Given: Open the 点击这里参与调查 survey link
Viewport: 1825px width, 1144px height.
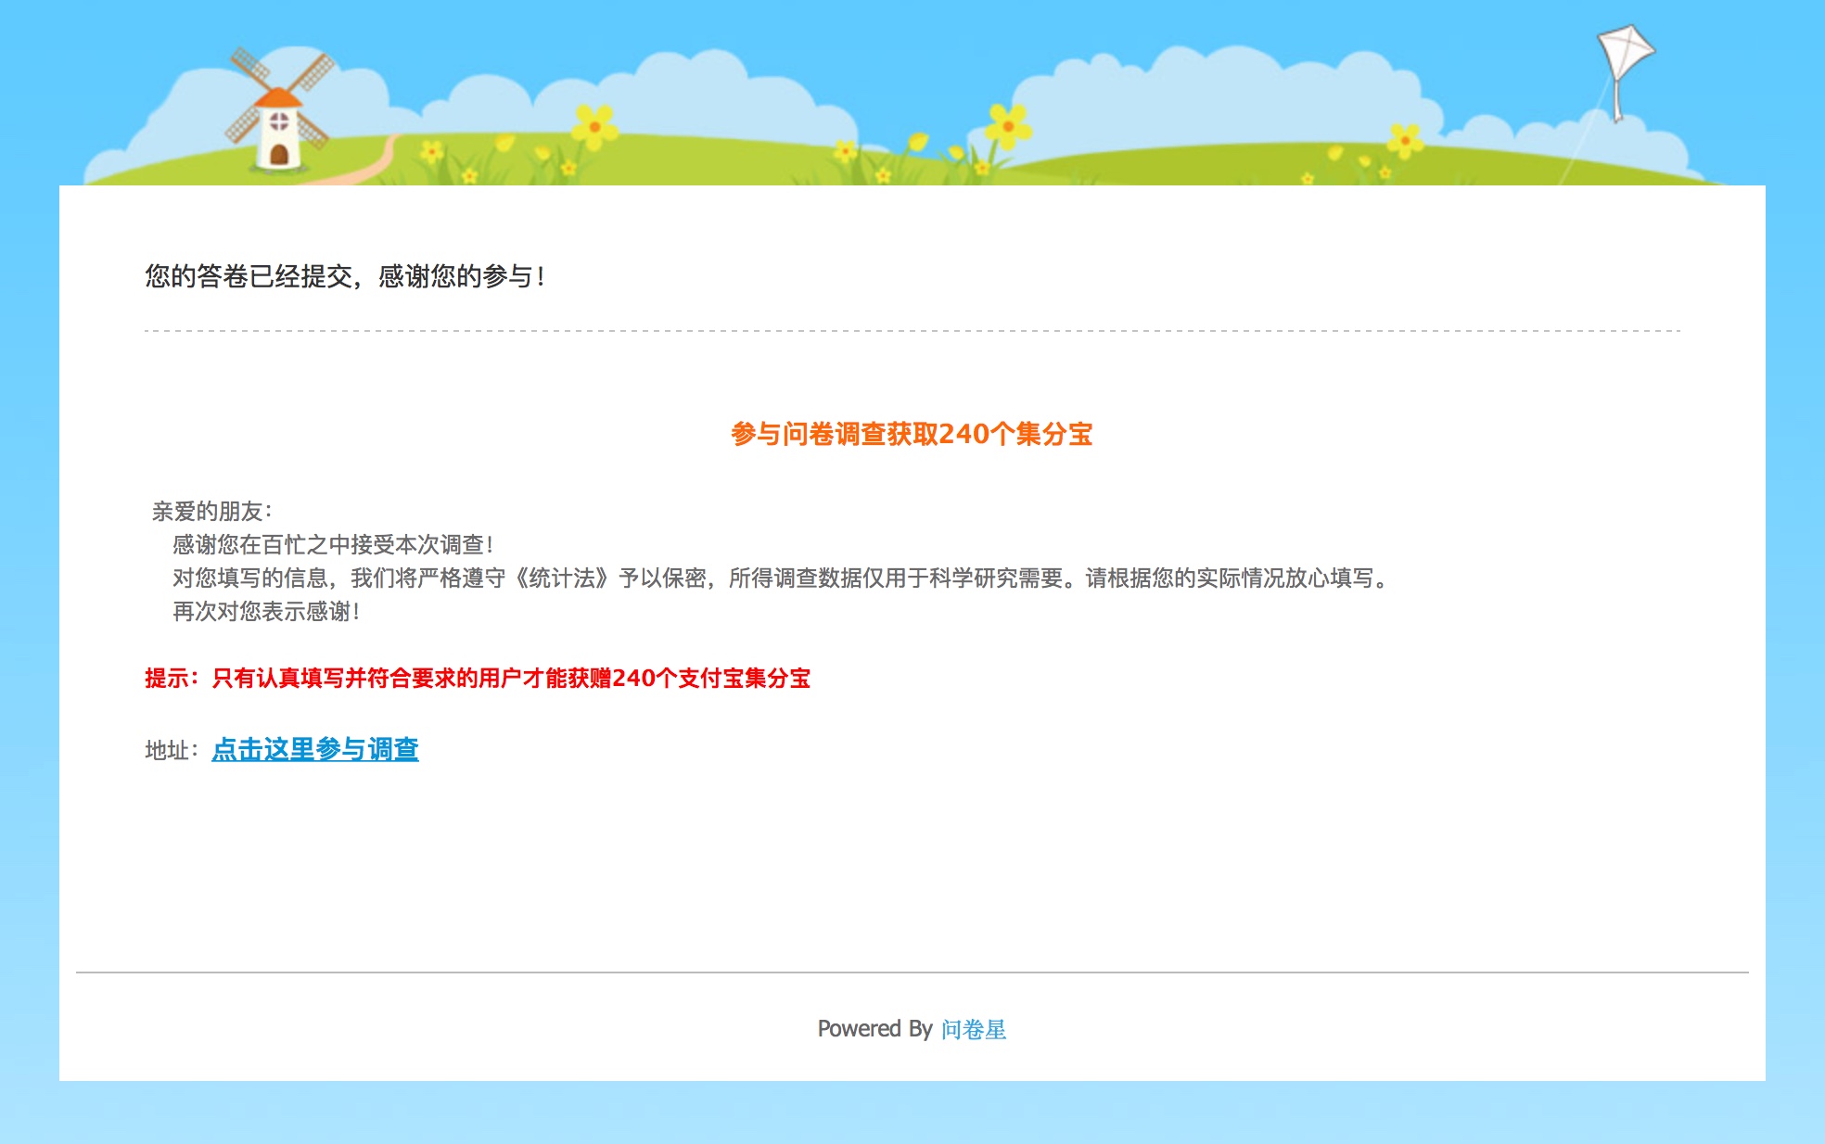Looking at the screenshot, I should click(x=315, y=749).
